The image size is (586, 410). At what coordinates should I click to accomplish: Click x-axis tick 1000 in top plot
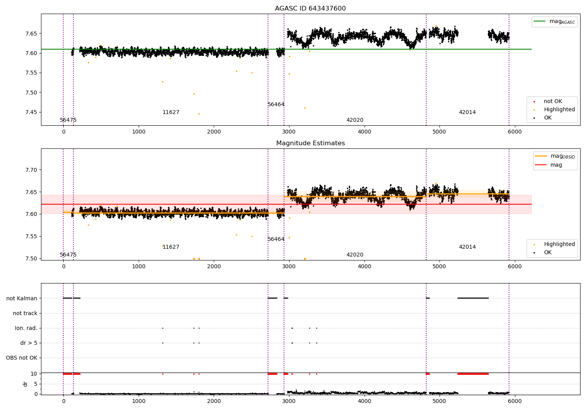tap(139, 132)
